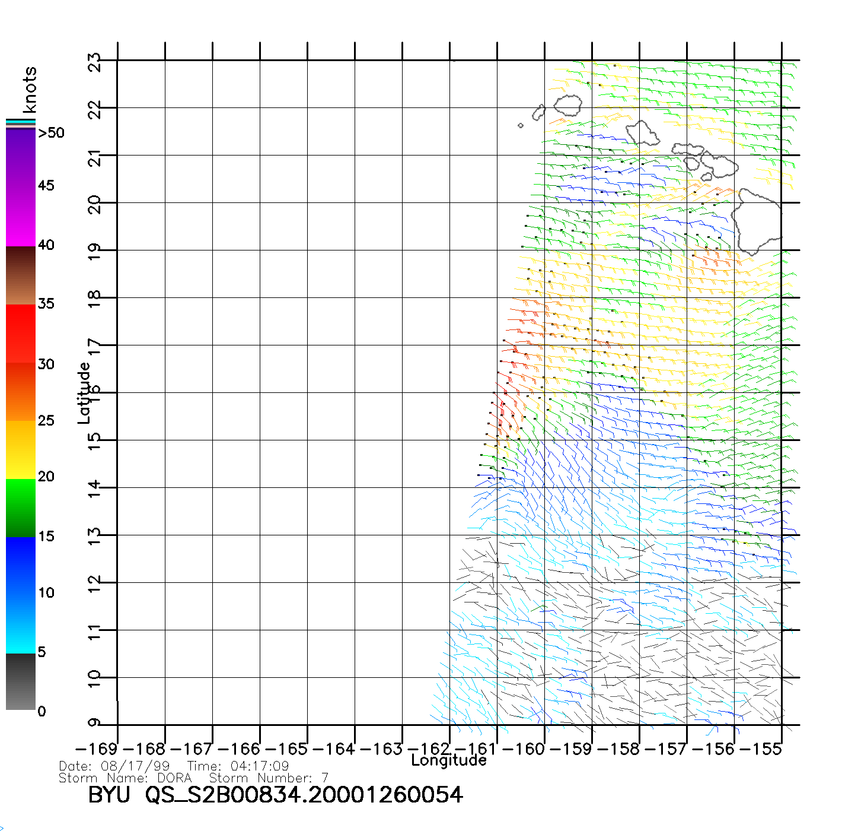Click the brown 35–40 knots color band
The height and width of the screenshot is (831, 842).
click(x=21, y=276)
